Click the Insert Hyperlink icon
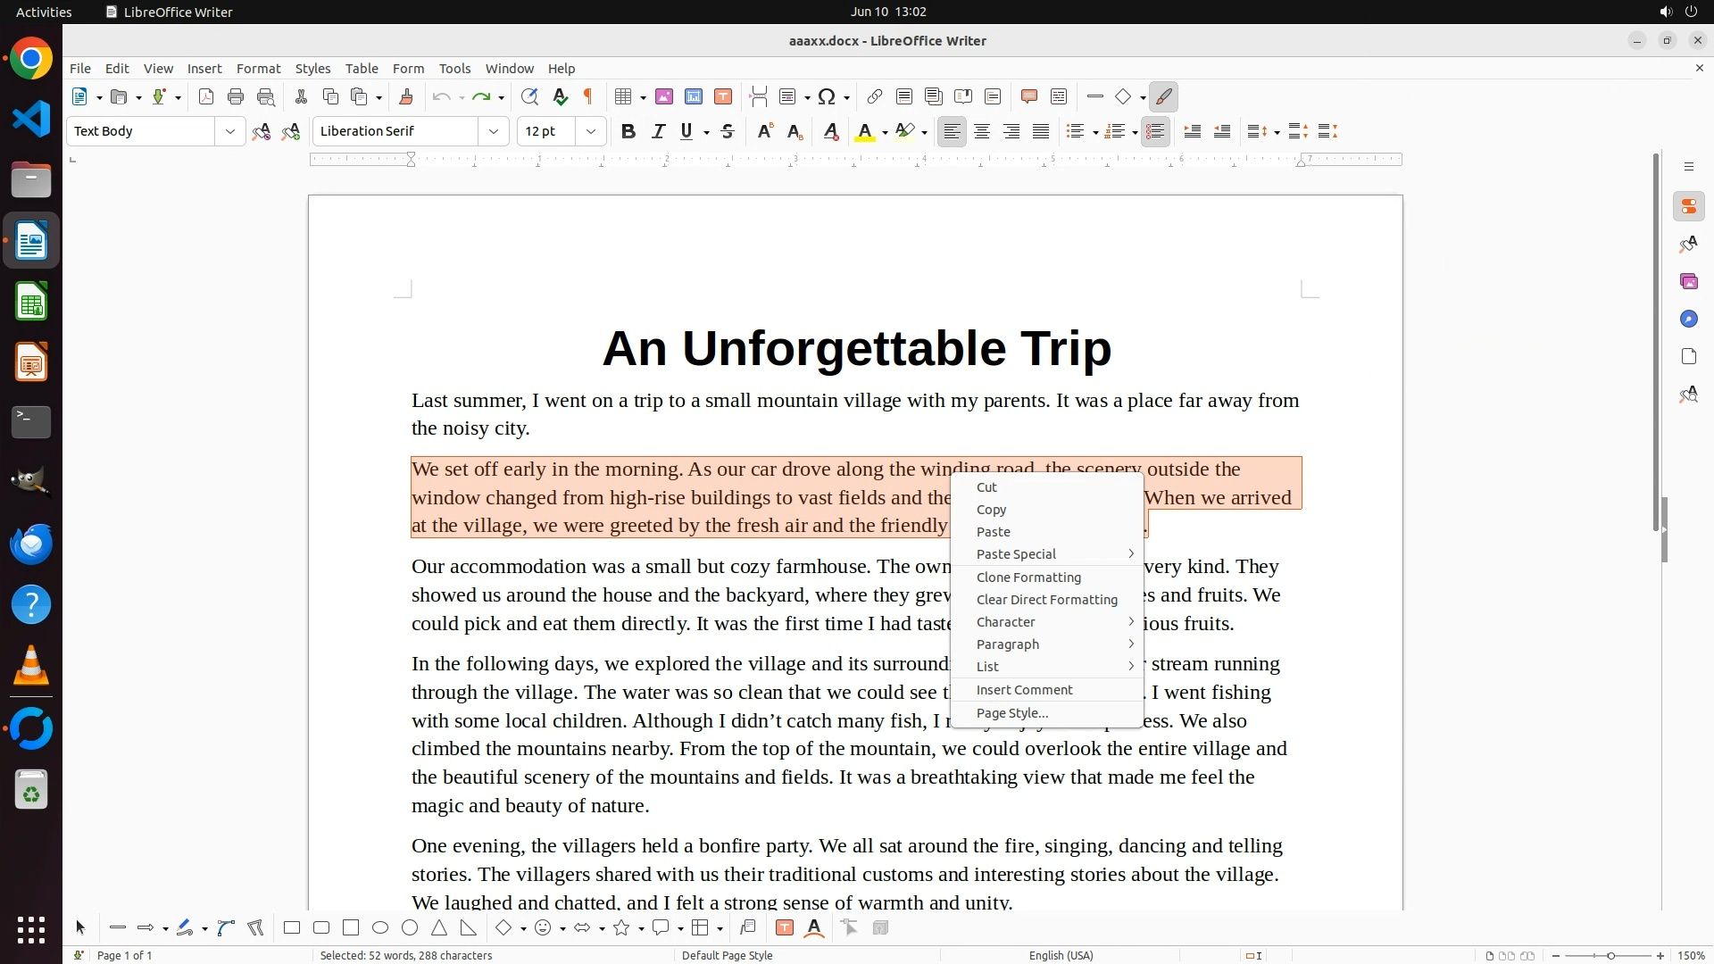The image size is (1714, 964). point(875,97)
